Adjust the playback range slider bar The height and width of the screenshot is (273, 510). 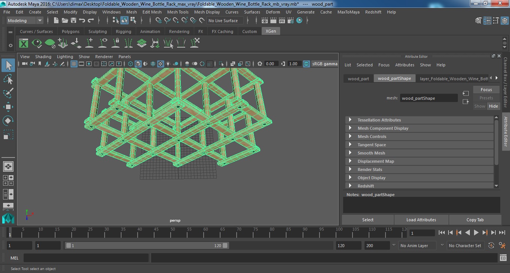point(147,246)
